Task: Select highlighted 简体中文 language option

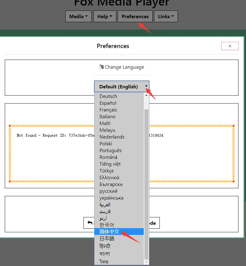Action: [x=119, y=232]
